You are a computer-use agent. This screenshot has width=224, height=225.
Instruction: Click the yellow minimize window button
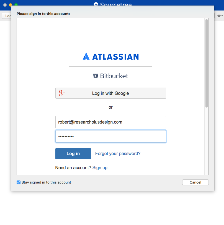coord(11,5)
